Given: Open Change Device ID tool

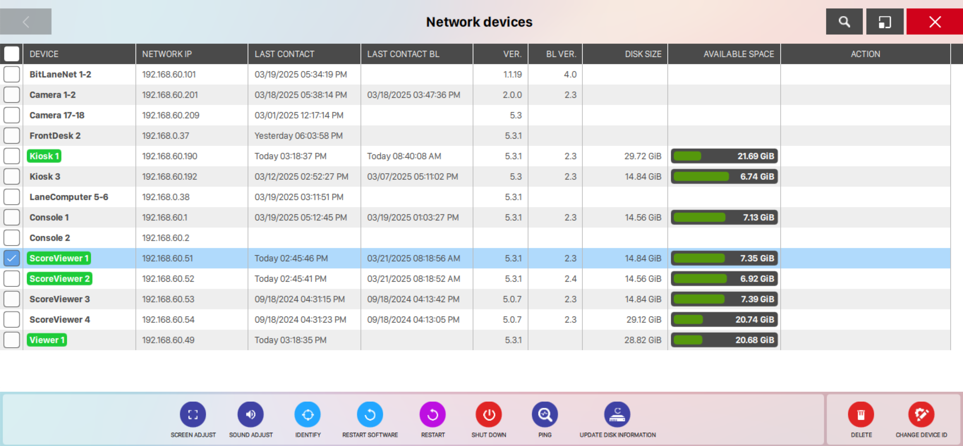Looking at the screenshot, I should pos(921,414).
